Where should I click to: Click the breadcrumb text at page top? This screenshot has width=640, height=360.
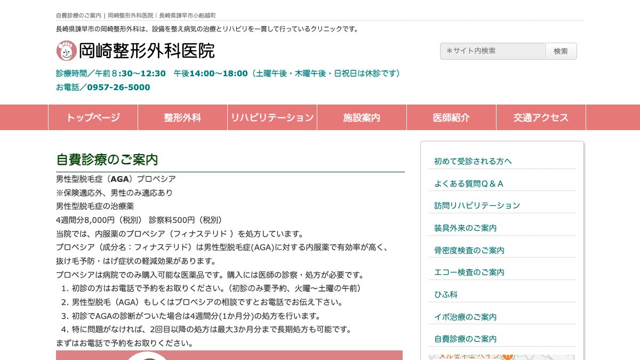pos(136,15)
